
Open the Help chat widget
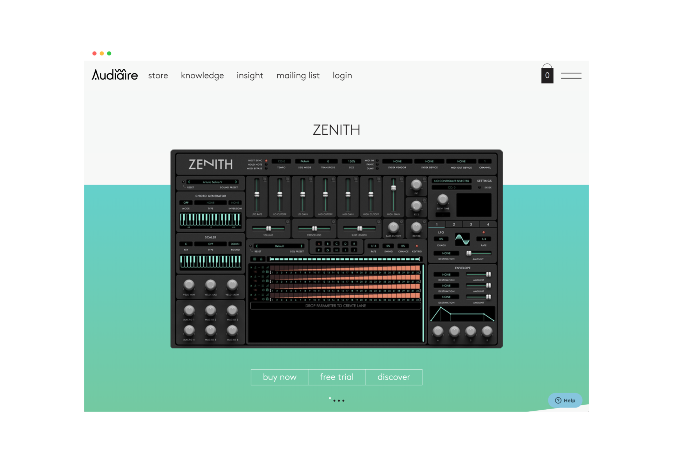[x=565, y=400]
